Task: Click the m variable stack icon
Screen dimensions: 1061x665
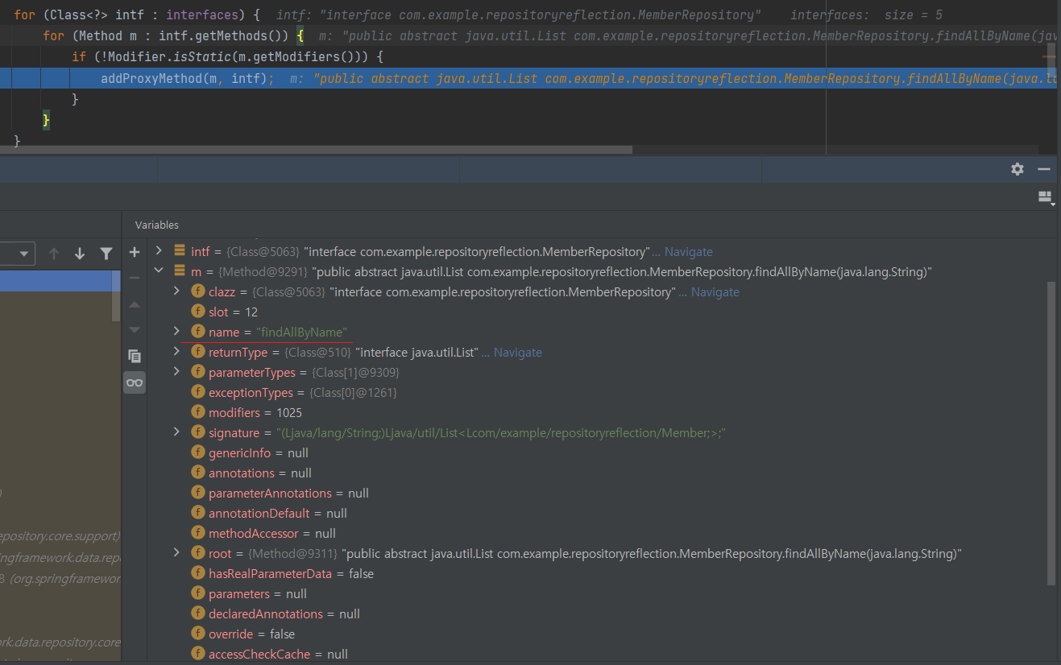Action: (x=180, y=271)
